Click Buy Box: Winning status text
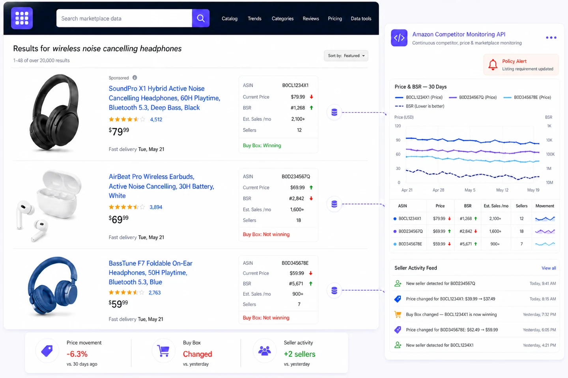568x378 pixels. coord(262,146)
